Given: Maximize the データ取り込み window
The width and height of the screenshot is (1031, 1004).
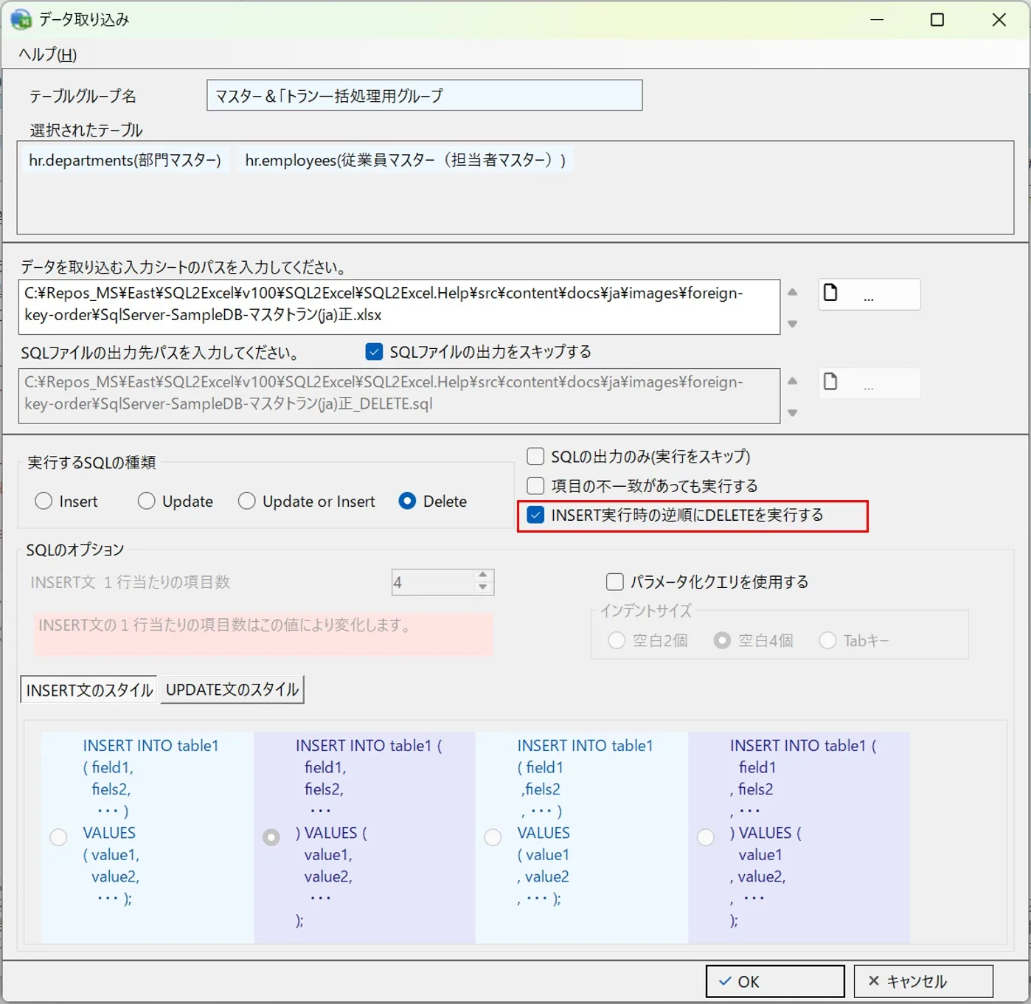Looking at the screenshot, I should tap(937, 20).
